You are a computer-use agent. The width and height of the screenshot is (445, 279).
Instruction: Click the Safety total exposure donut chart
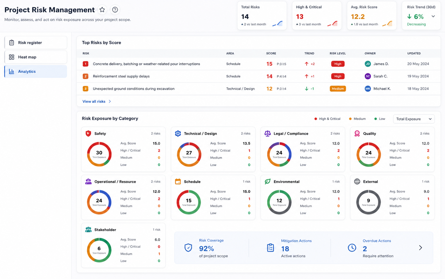tap(99, 154)
